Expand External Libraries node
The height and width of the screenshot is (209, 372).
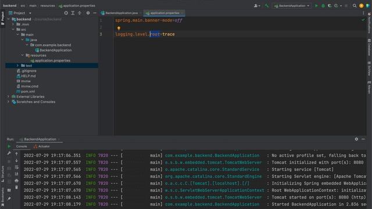[9, 97]
